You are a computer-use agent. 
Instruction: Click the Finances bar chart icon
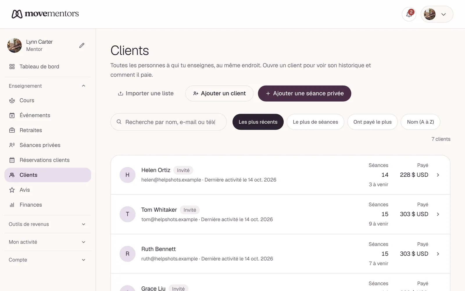point(12,205)
